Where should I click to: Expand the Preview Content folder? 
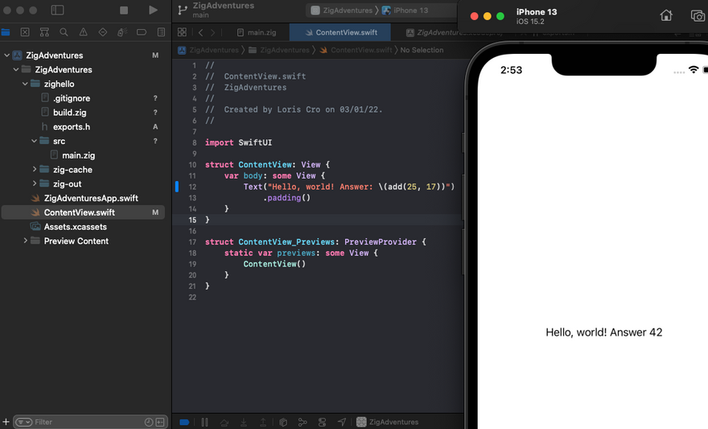click(25, 241)
